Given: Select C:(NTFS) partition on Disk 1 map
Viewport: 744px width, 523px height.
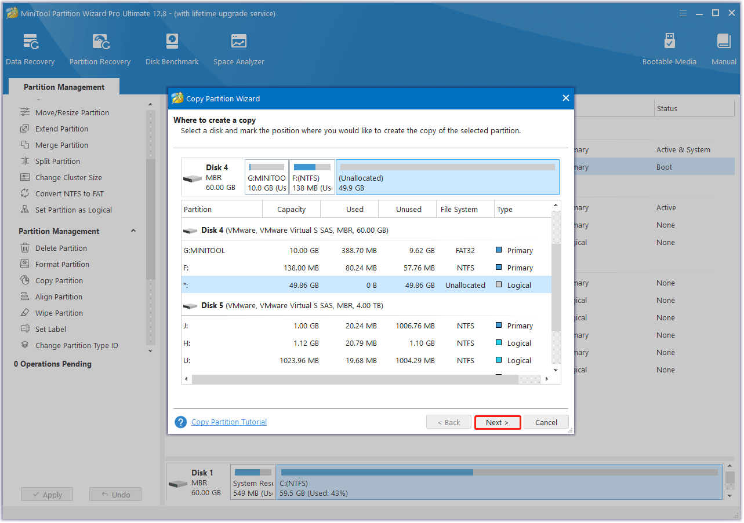Looking at the screenshot, I should click(499, 482).
